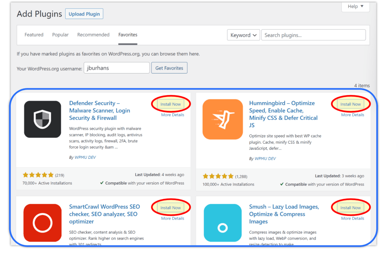Image resolution: width=387 pixels, height=256 pixels.
Task: Click the Add Plugins page heading
Action: (39, 14)
